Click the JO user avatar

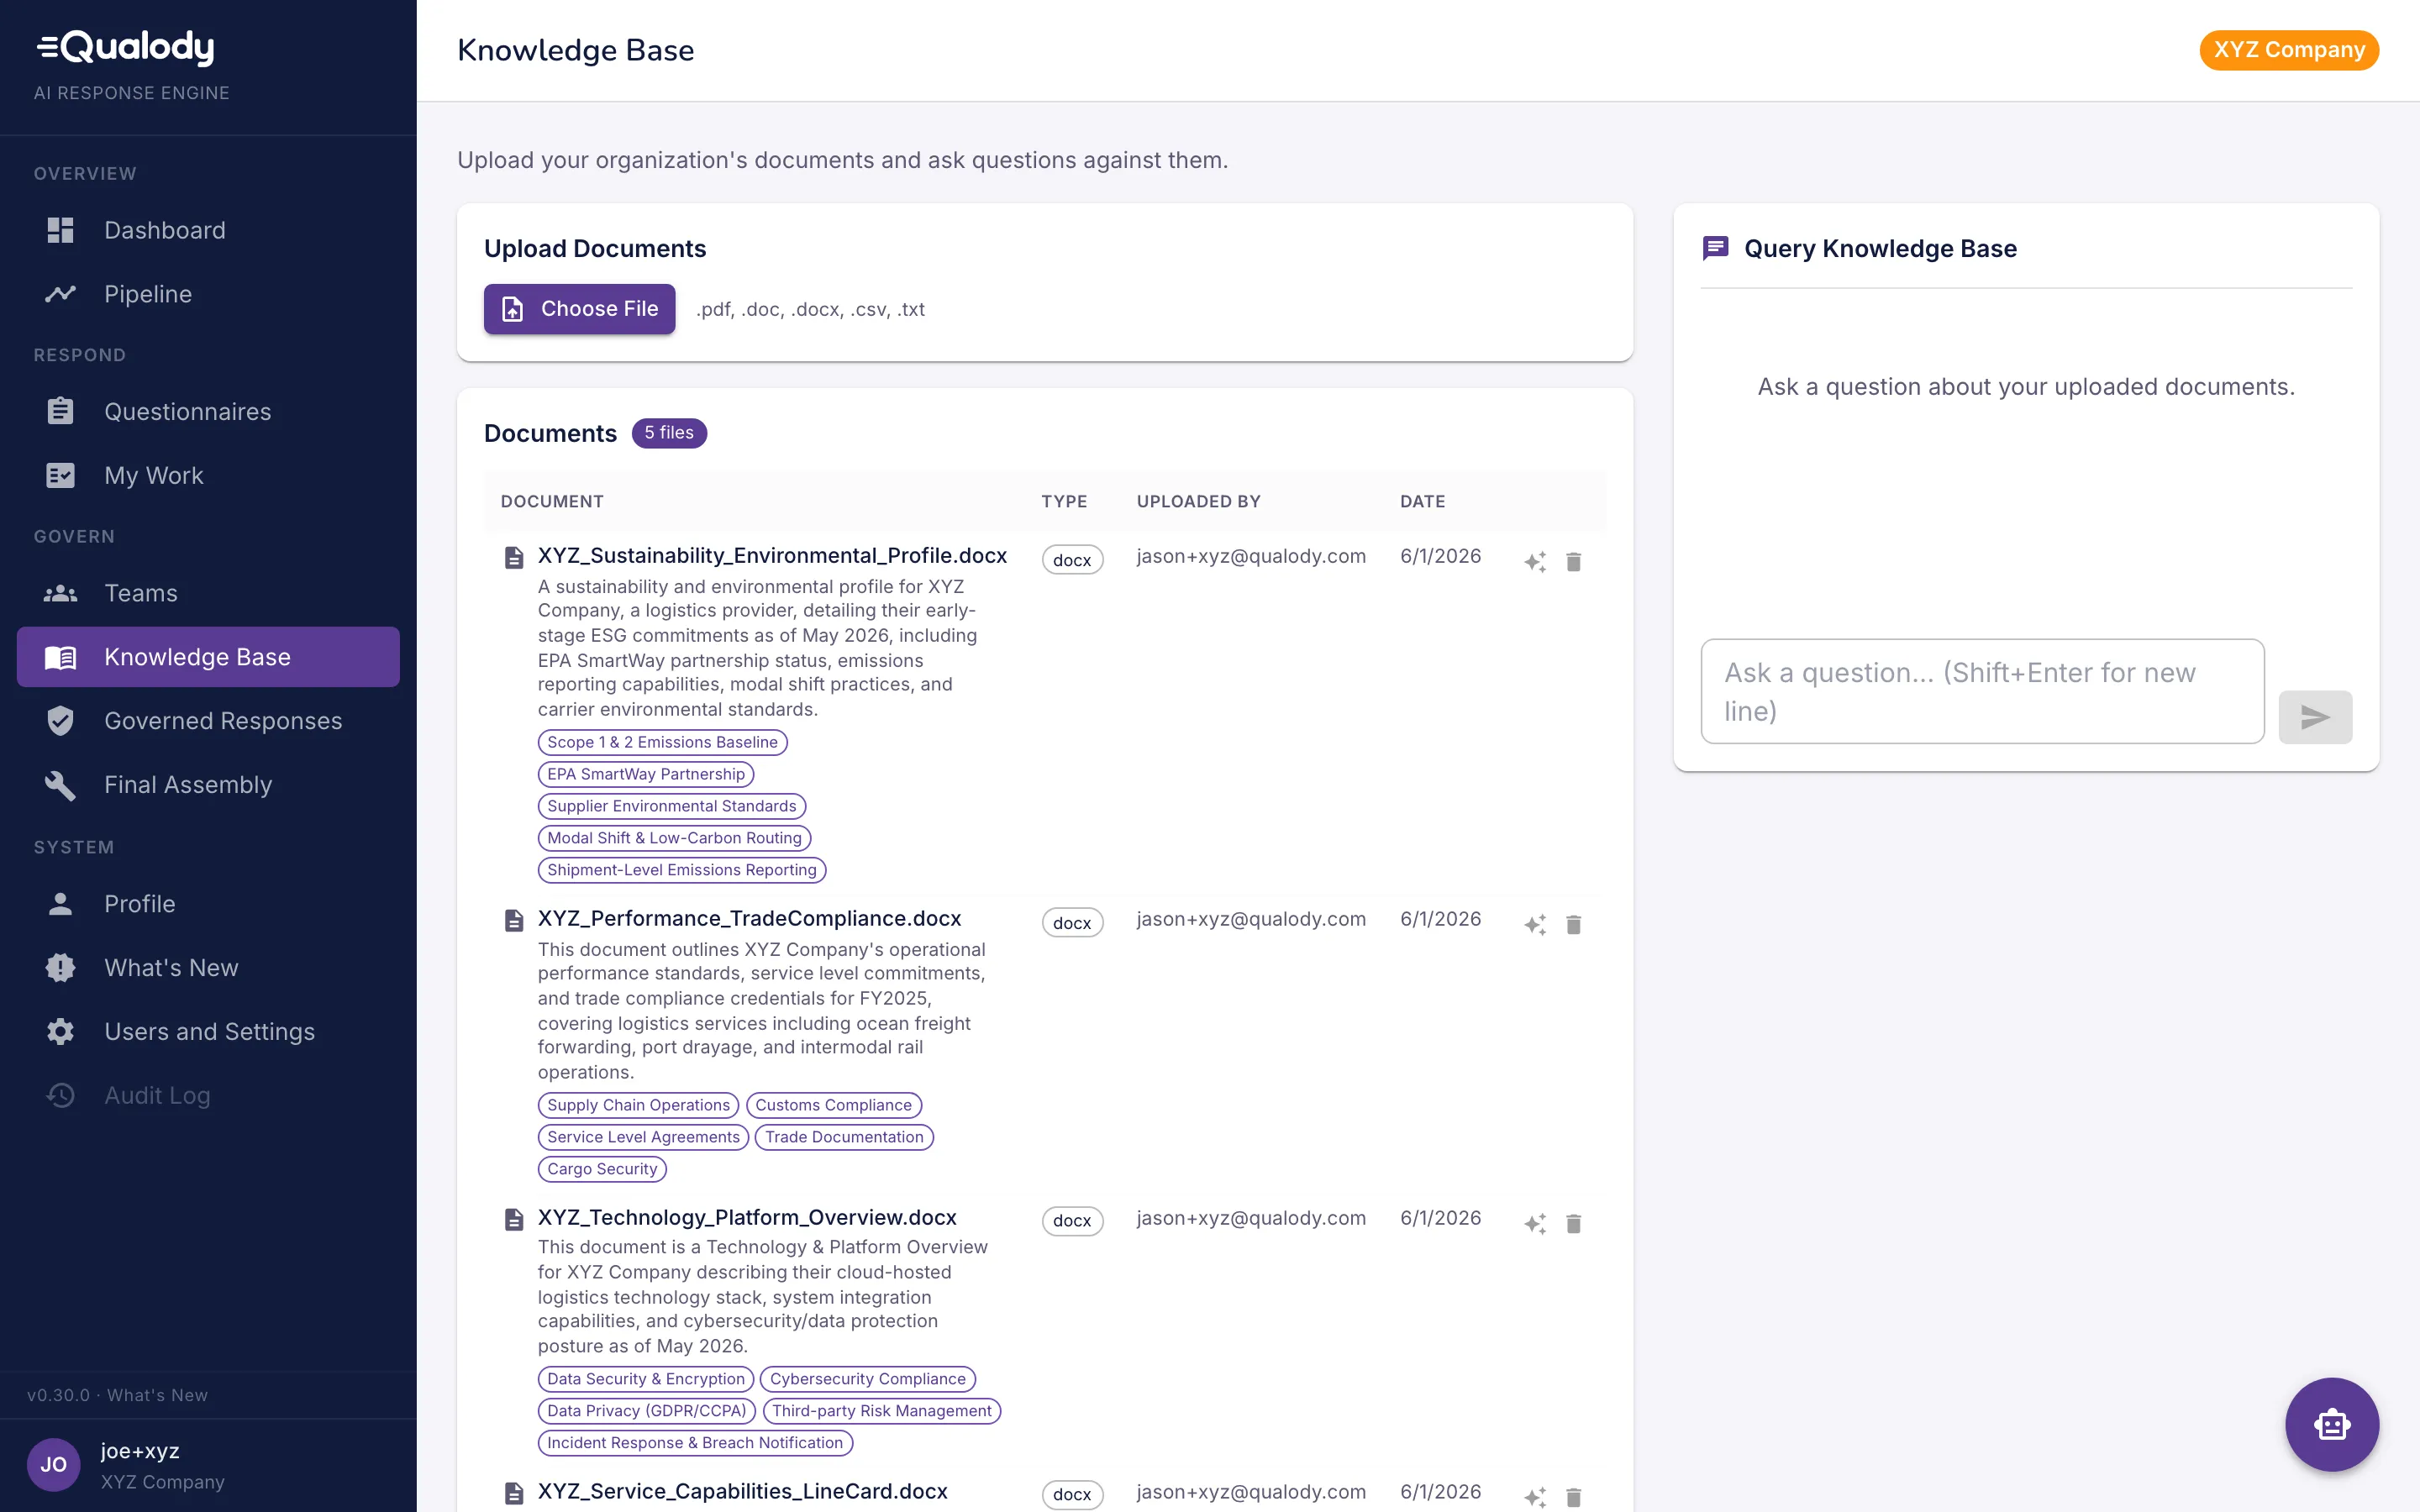click(54, 1465)
